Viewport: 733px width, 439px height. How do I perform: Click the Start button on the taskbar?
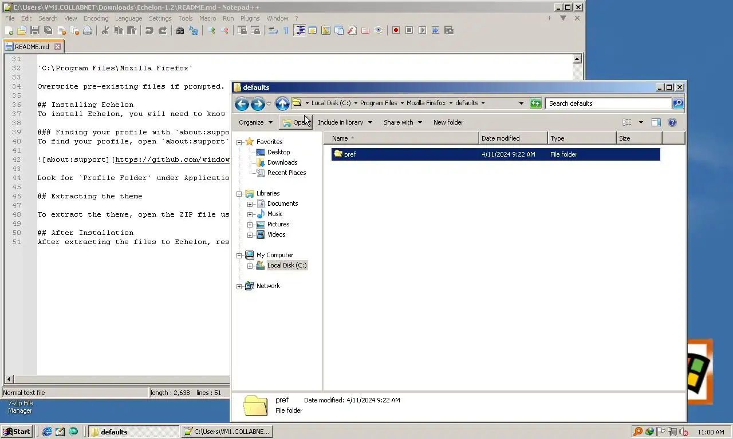click(17, 432)
